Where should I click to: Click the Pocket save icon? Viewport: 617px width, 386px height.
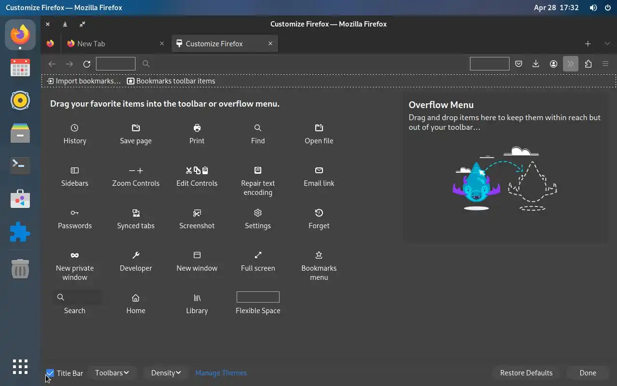click(x=519, y=64)
